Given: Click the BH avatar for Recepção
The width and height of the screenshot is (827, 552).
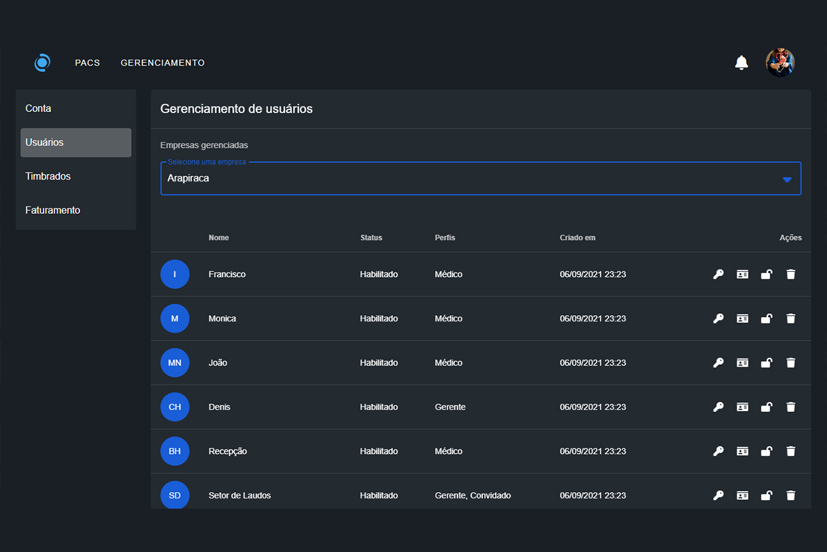Looking at the screenshot, I should [175, 451].
